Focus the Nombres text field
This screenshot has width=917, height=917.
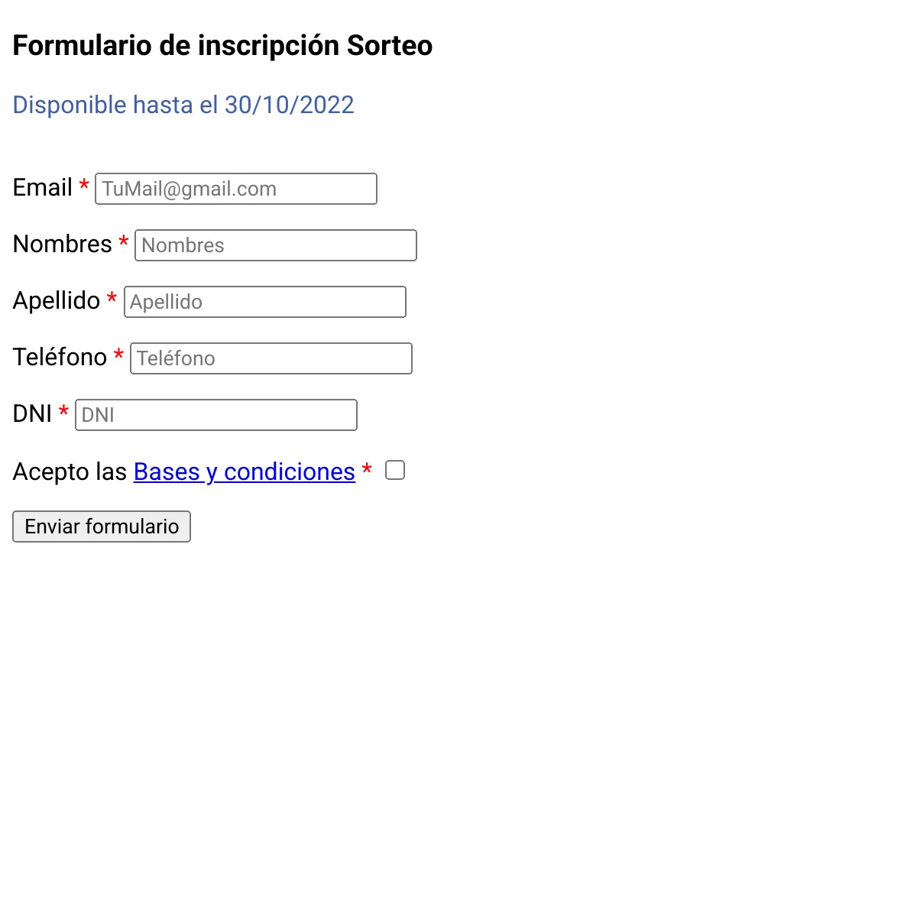click(x=276, y=245)
